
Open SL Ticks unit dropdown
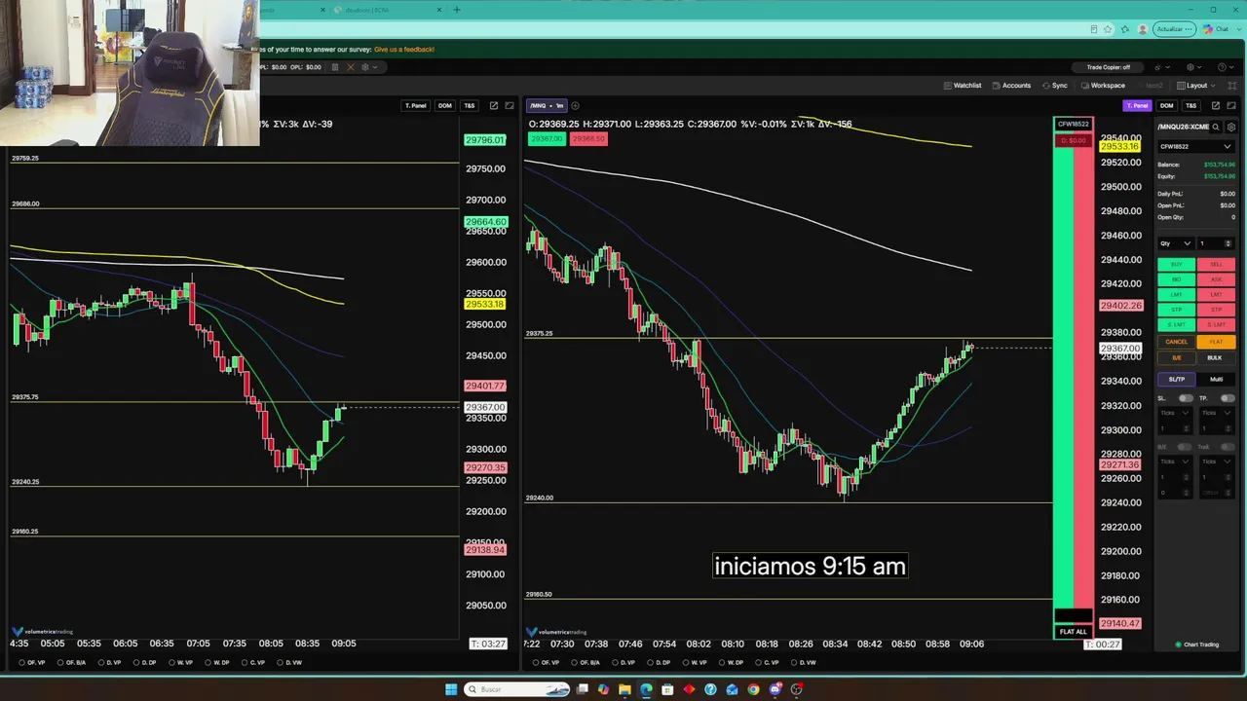coord(1176,413)
